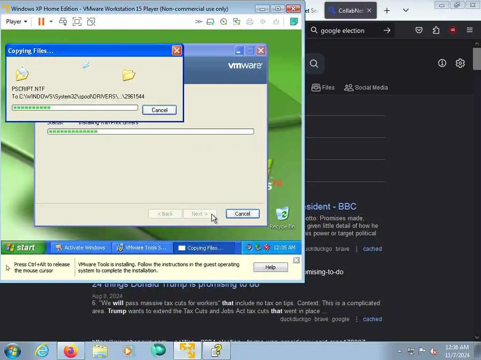Open the Windows XP start menu
The height and width of the screenshot is (360, 481).
[23, 247]
